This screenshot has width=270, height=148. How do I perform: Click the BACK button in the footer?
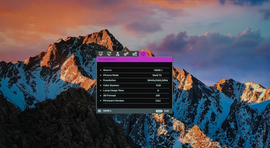159,111
